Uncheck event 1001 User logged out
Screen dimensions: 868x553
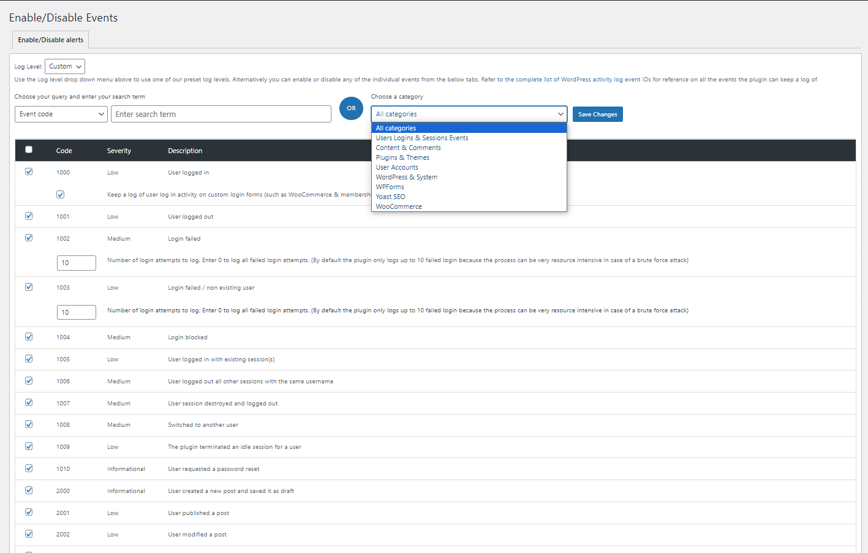pos(29,216)
